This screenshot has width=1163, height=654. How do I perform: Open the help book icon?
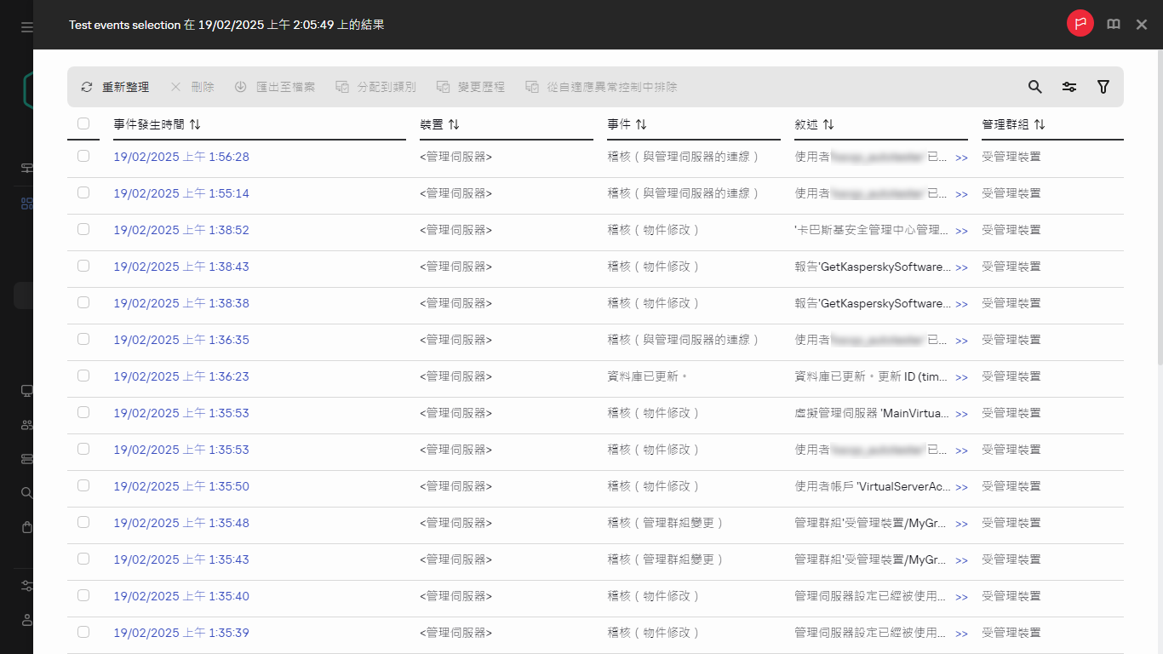(1114, 25)
